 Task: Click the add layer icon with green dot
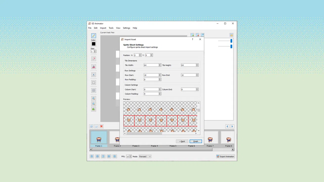192,35
